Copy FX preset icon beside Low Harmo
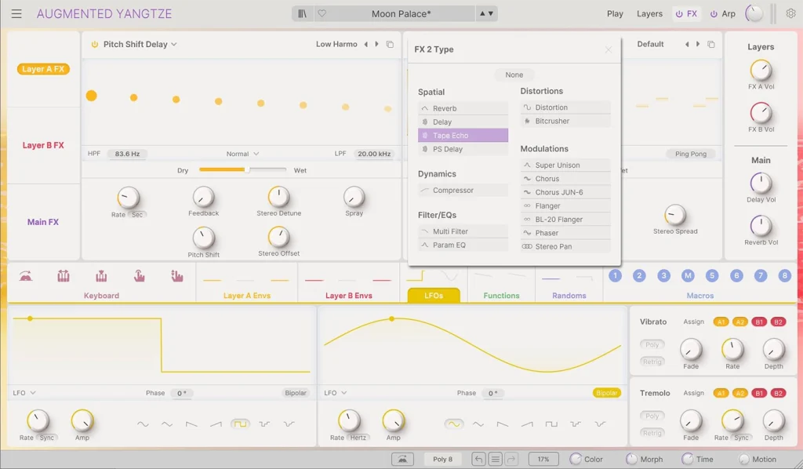The width and height of the screenshot is (803, 469). (x=390, y=45)
